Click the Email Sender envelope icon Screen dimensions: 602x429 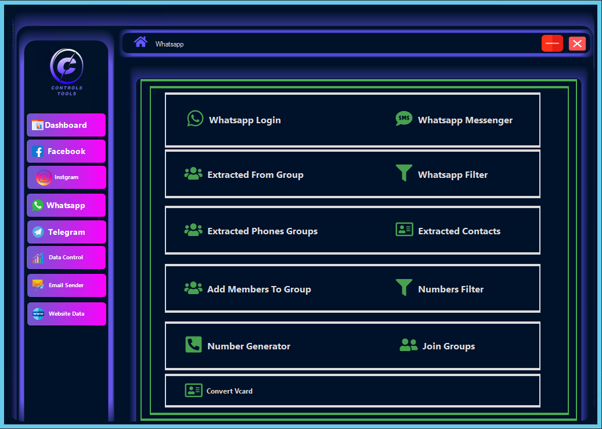click(x=38, y=285)
